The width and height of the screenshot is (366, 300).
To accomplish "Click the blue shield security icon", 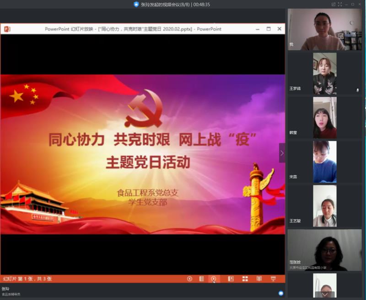I will pyautogui.click(x=136, y=4).
